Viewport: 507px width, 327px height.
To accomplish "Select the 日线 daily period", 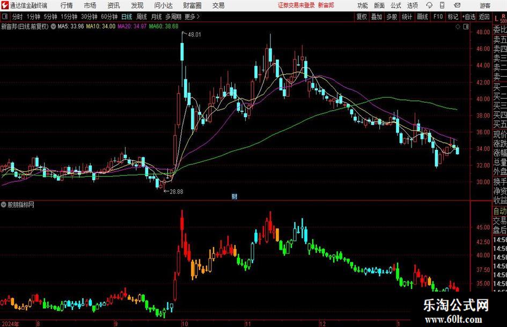I will (127, 17).
